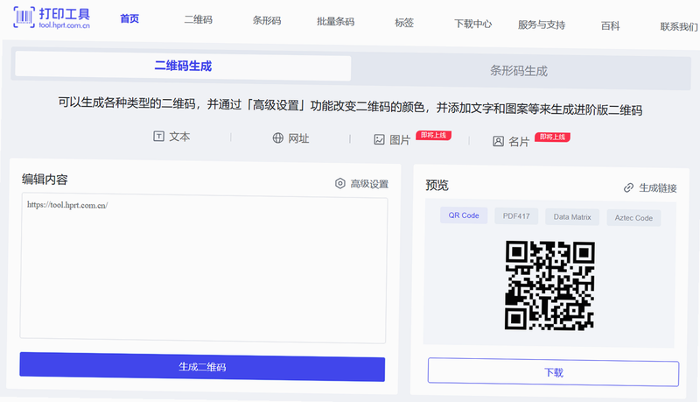Click the 生成二维码 button
The height and width of the screenshot is (402, 700).
pos(202,367)
